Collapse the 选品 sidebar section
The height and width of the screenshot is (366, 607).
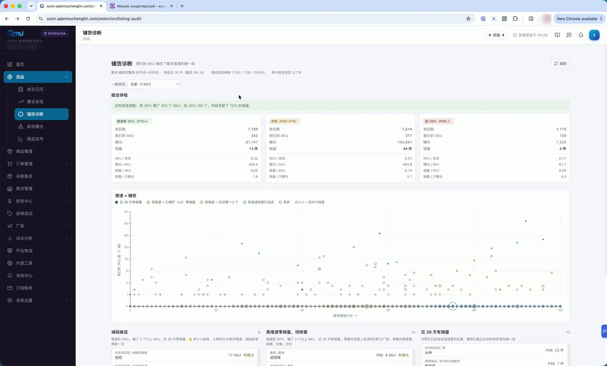pyautogui.click(x=38, y=77)
